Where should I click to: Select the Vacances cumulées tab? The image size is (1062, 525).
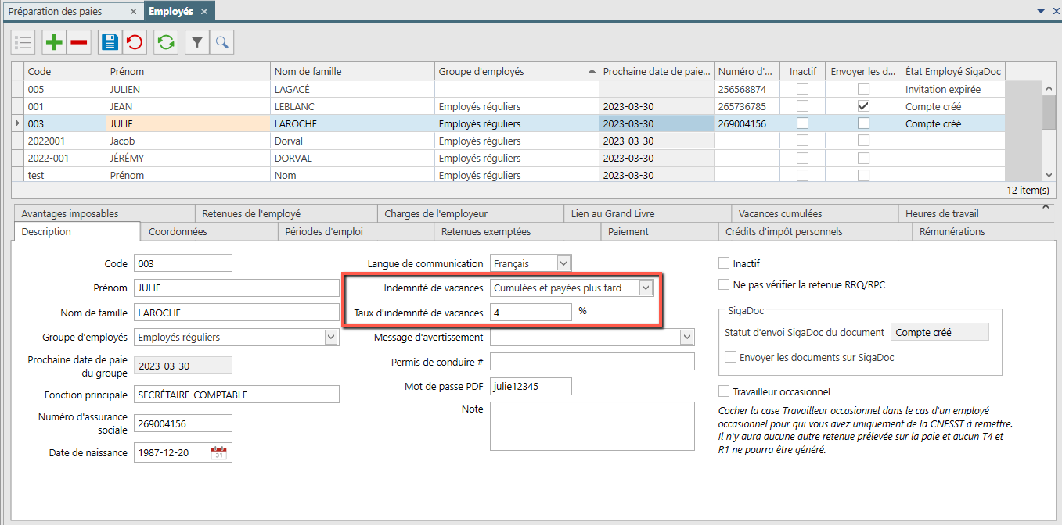pos(814,213)
